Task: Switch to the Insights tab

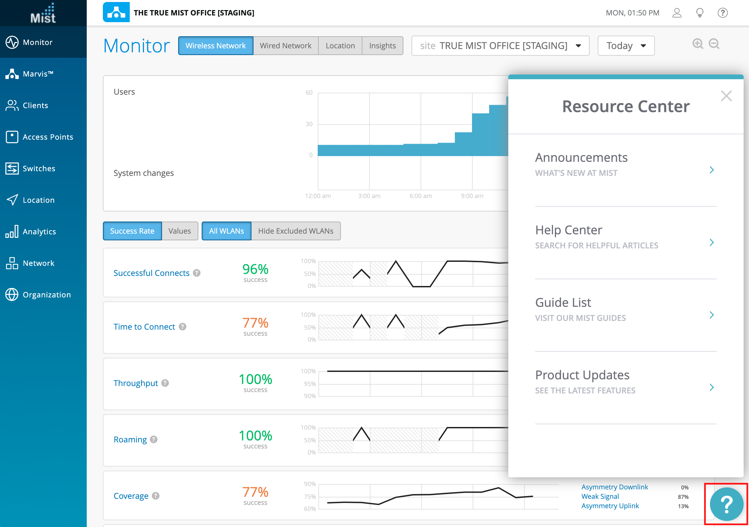Action: (382, 46)
